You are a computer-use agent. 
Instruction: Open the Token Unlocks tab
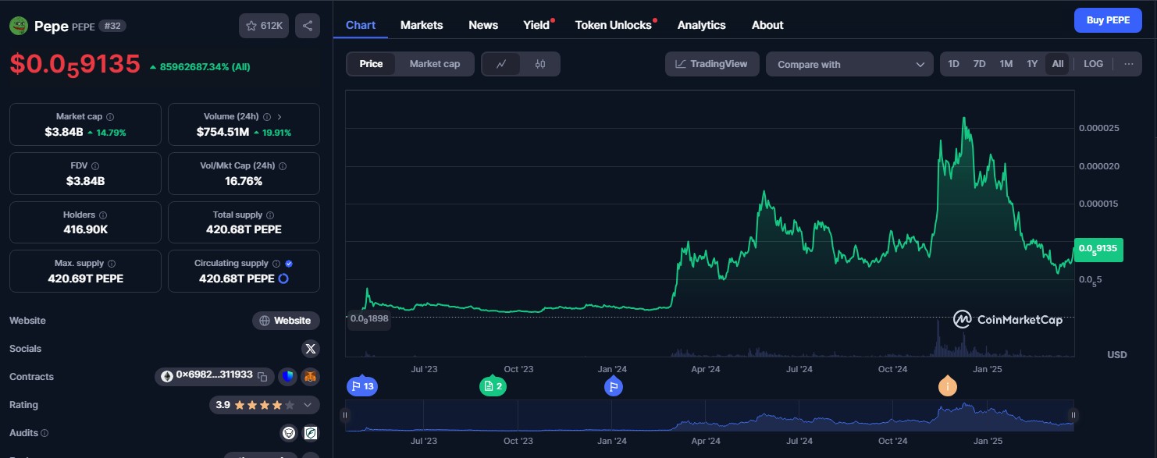tap(613, 25)
